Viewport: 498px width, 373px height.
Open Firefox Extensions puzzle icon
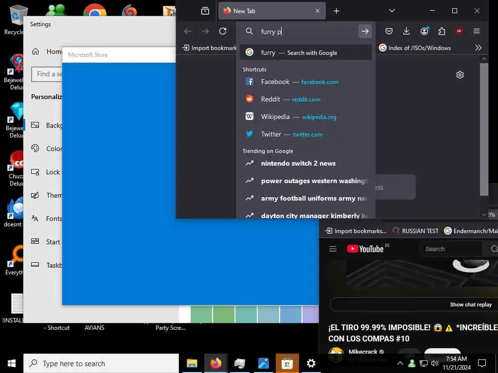(x=442, y=31)
